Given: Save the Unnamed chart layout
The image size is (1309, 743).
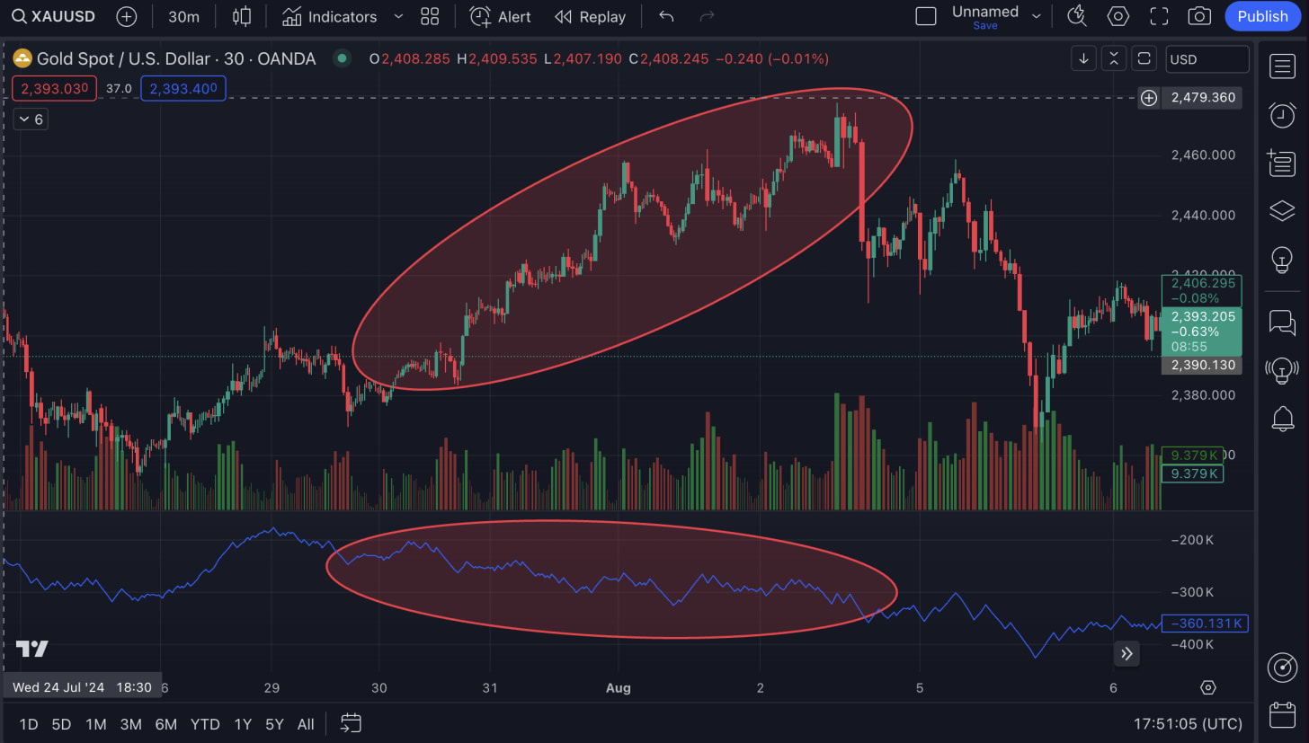Looking at the screenshot, I should pyautogui.click(x=985, y=25).
